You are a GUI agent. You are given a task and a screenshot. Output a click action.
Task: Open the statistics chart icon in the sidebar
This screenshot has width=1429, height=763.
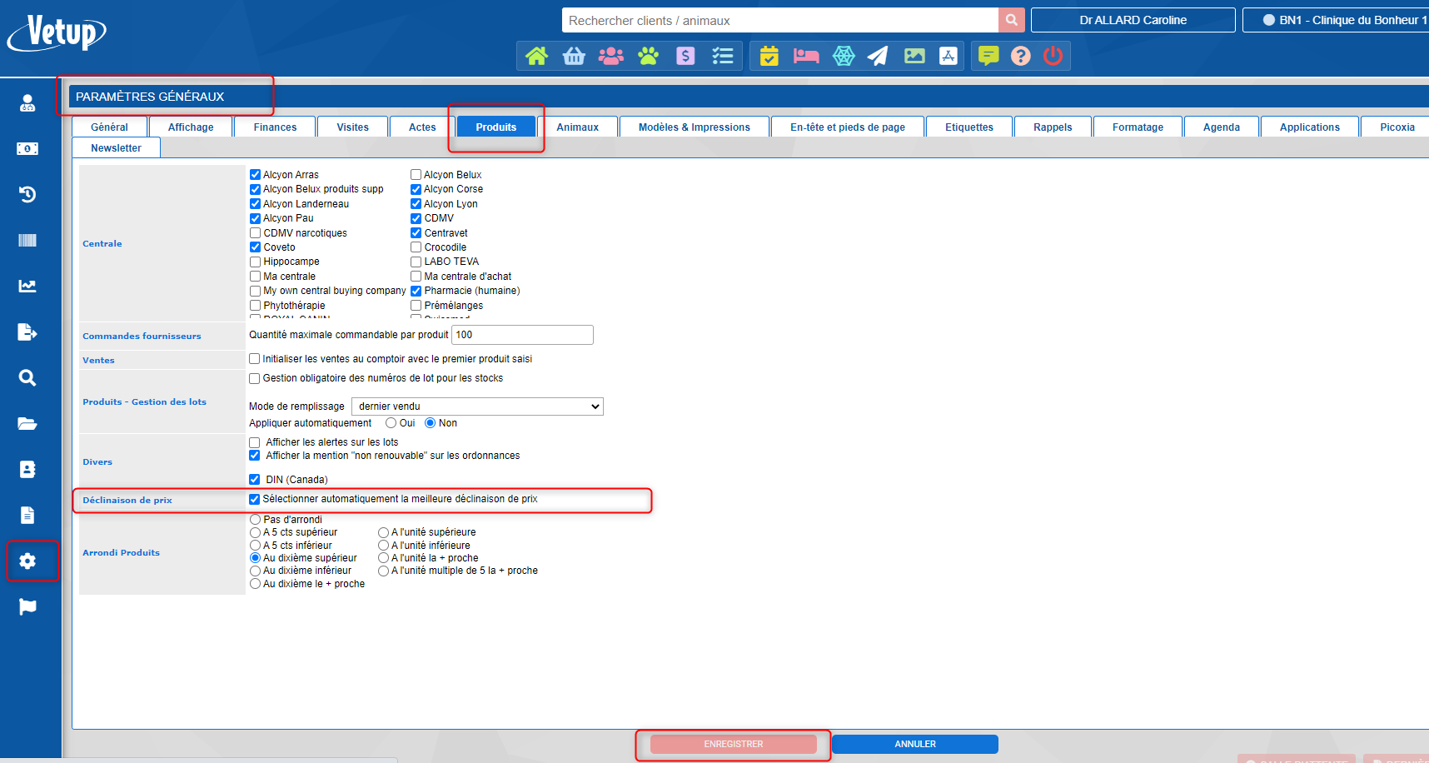tap(27, 286)
